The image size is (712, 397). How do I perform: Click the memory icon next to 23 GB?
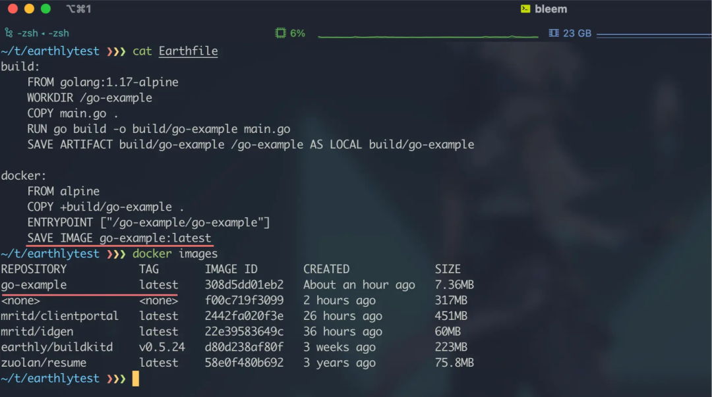pos(554,33)
